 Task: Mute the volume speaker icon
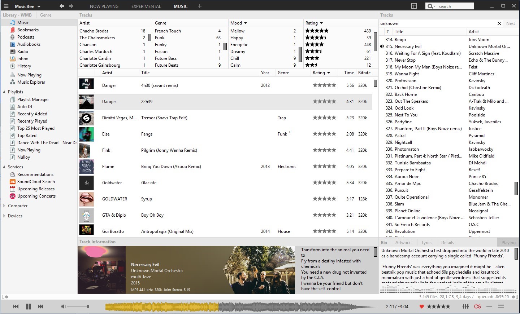(63, 306)
